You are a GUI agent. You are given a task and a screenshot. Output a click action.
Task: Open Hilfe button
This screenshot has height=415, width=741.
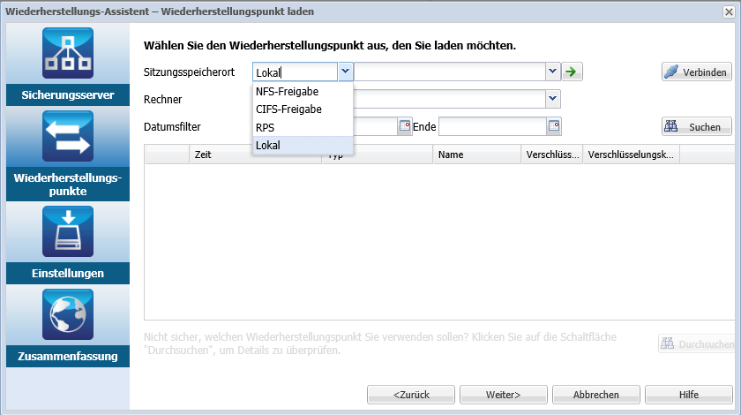pyautogui.click(x=689, y=395)
